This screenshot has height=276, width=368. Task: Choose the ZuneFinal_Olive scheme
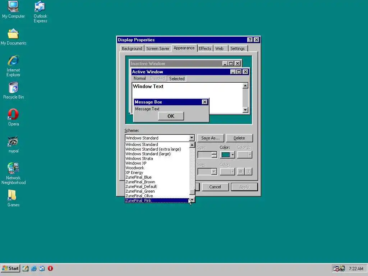tap(157, 196)
